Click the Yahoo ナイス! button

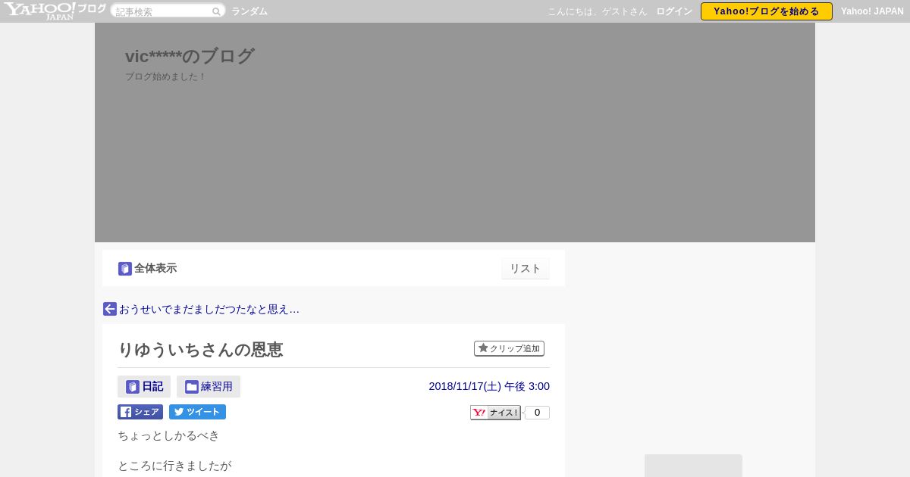(x=495, y=413)
